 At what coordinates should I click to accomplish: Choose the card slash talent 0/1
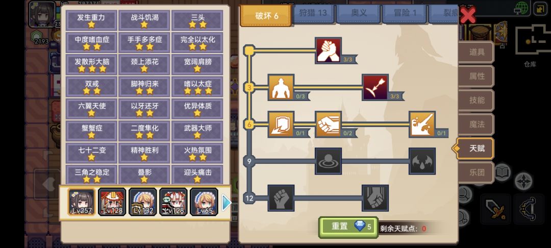[281, 125]
